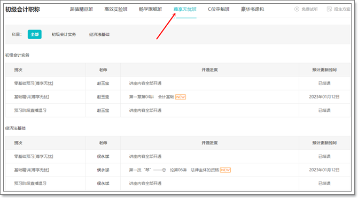Click 开通进度 header in first table
358x198 pixels.
tap(209, 70)
